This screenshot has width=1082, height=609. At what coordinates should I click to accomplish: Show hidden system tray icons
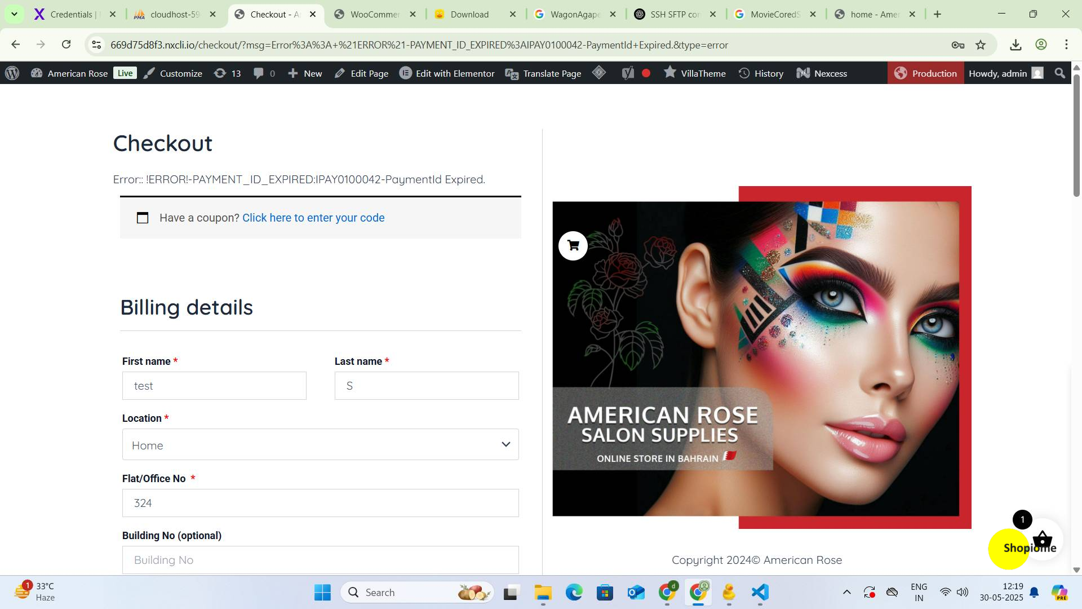click(846, 592)
